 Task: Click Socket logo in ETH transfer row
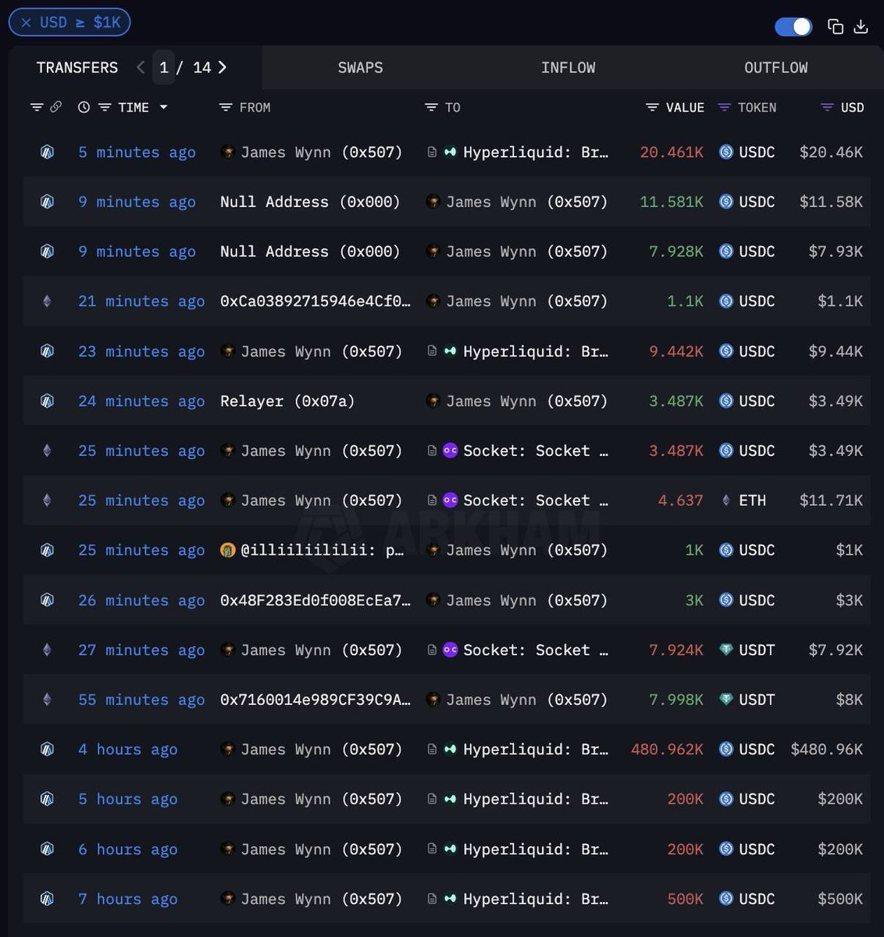point(450,501)
